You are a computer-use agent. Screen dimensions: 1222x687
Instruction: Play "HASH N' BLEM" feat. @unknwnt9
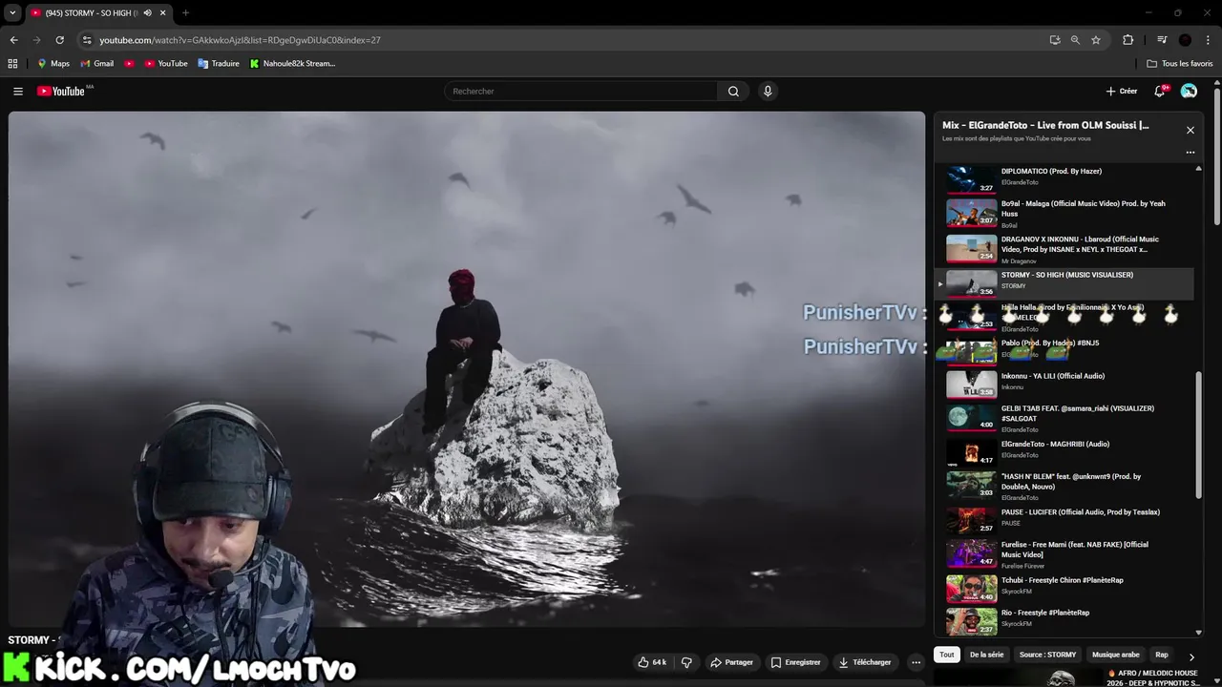(x=1064, y=486)
